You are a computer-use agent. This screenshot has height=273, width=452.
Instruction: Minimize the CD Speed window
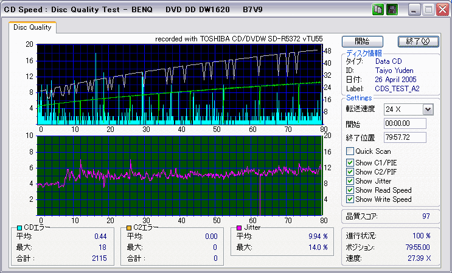point(414,10)
